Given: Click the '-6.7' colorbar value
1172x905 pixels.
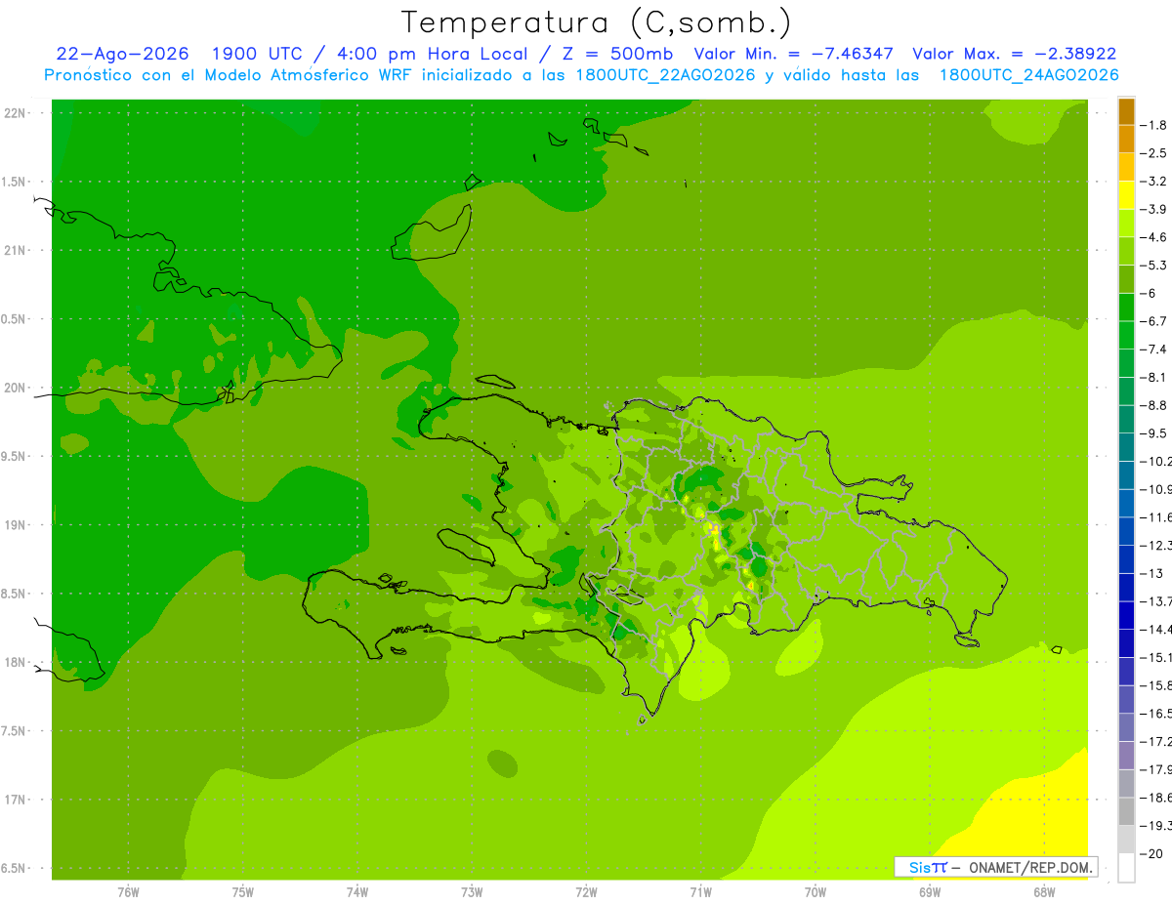Looking at the screenshot, I should point(1153,321).
